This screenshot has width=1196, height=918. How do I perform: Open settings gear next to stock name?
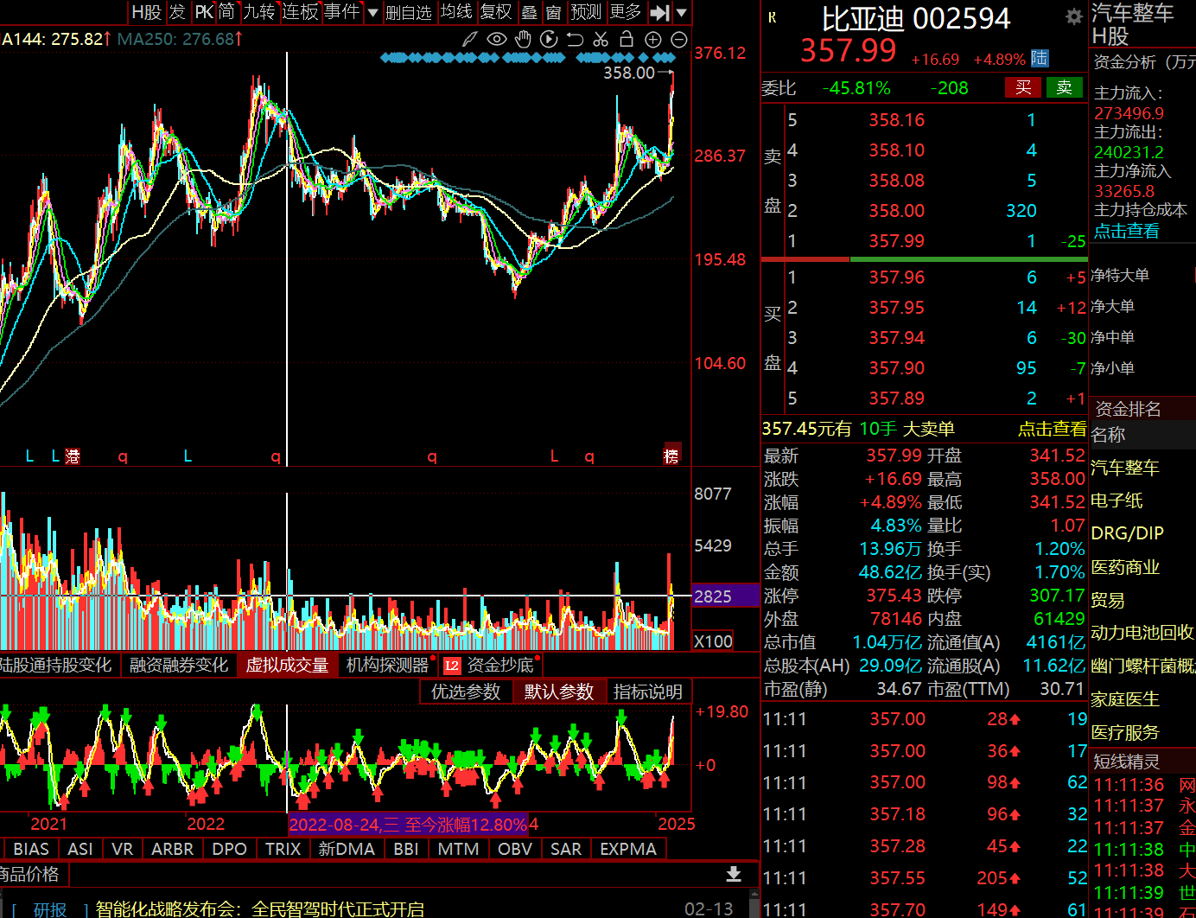[x=1073, y=16]
